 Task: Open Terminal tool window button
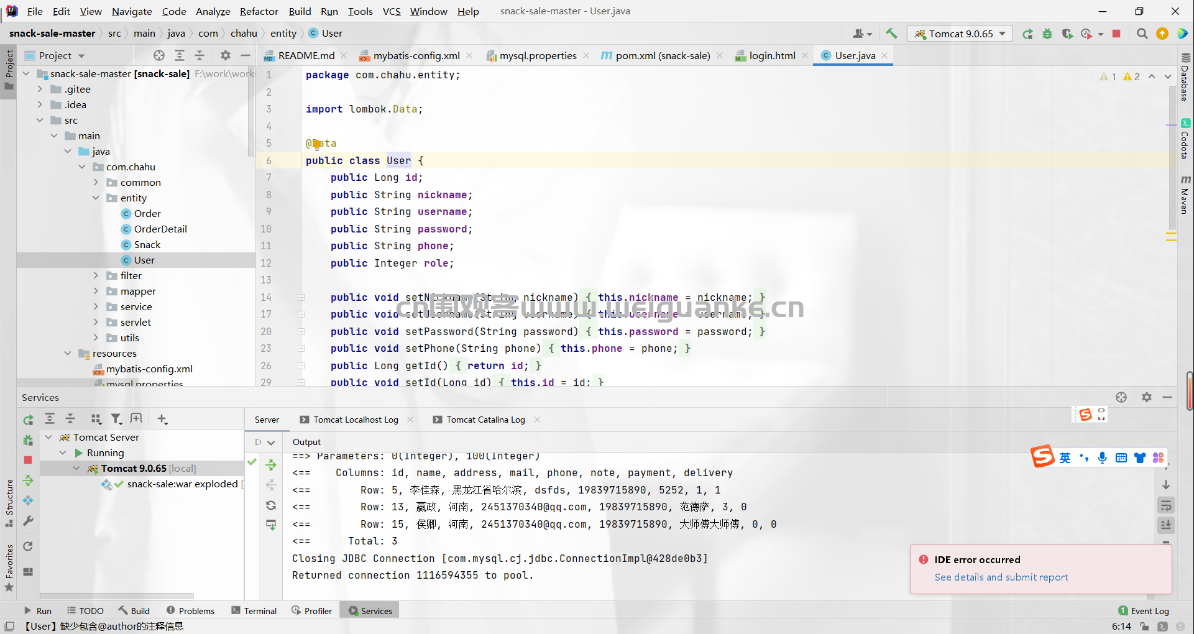254,611
